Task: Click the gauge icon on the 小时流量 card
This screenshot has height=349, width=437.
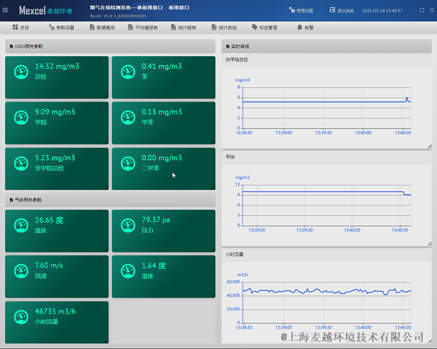Action: tap(21, 316)
